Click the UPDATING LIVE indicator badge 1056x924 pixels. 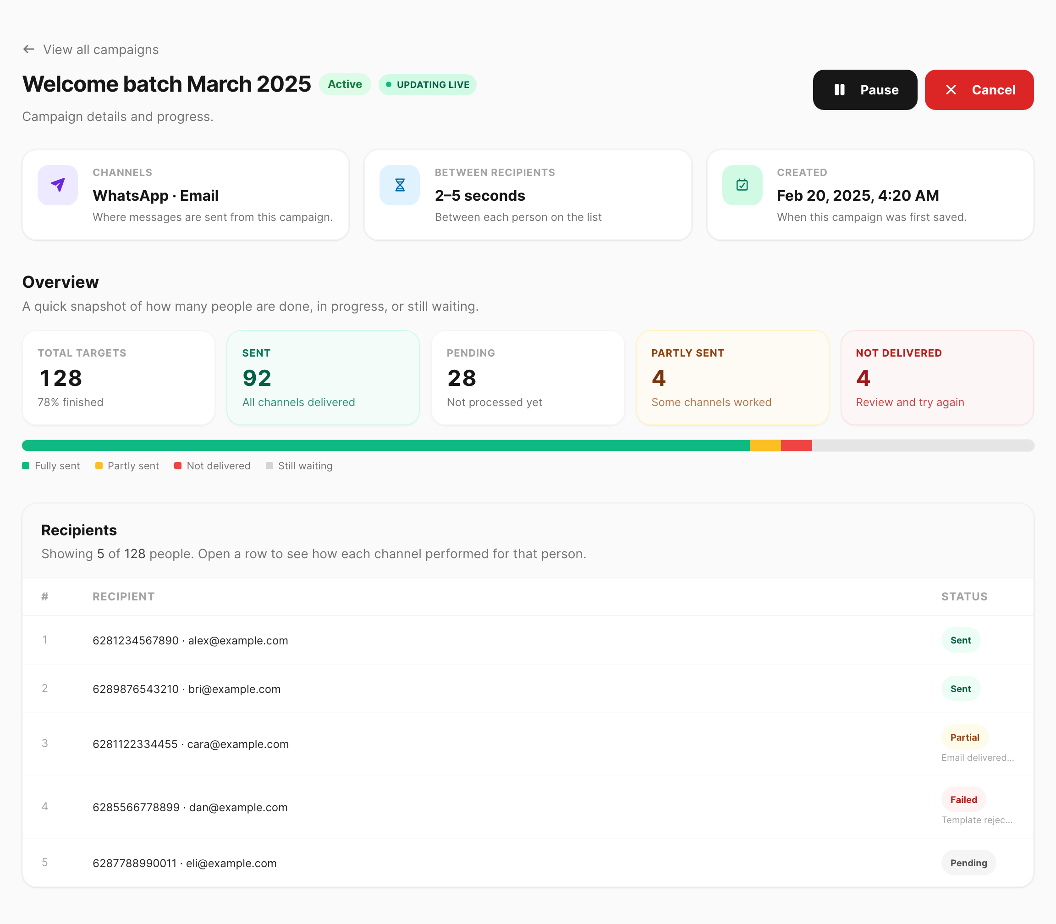[x=428, y=84]
